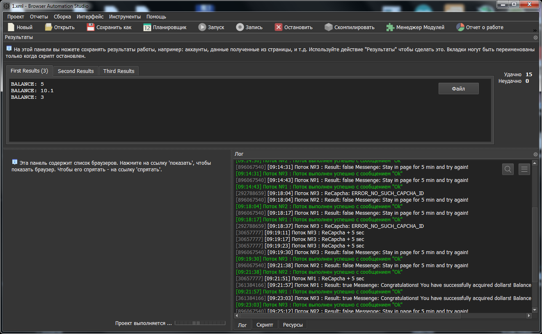Screen dimensions: 542x334
Task: Click the 09:18:37 ERROR_NO_SUCH_CAPCHA_ID log entry
Action: [x=330, y=226]
